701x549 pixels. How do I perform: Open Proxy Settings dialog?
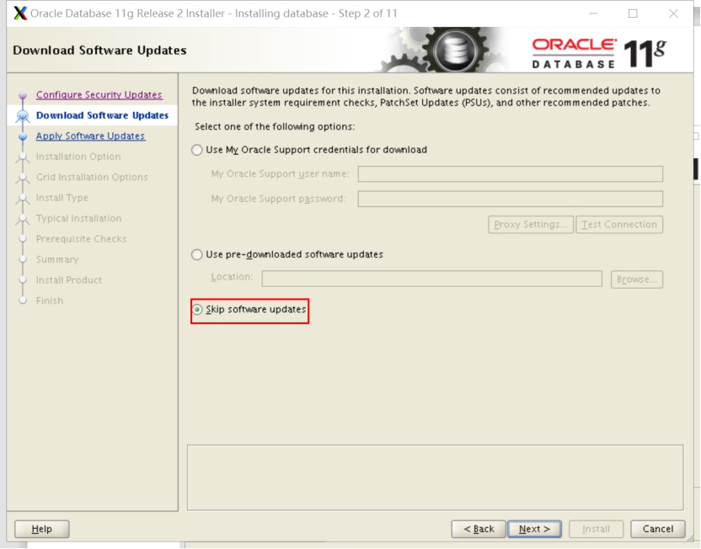[531, 224]
